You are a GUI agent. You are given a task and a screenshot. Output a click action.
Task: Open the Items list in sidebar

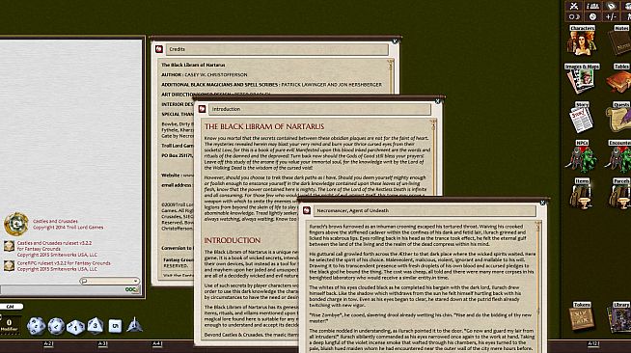click(582, 194)
